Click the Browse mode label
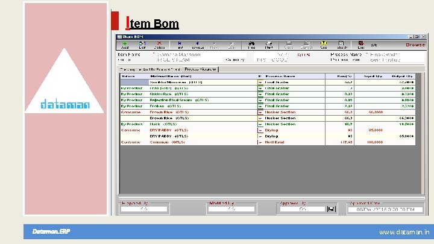 pos(415,45)
